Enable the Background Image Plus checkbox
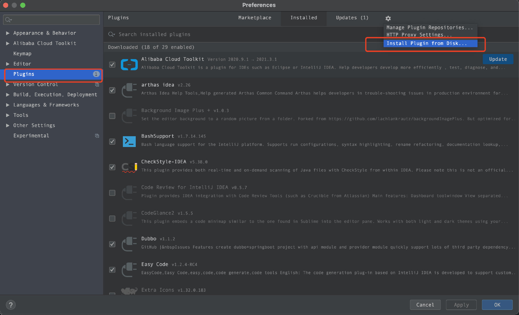The width and height of the screenshot is (519, 315). tap(112, 116)
